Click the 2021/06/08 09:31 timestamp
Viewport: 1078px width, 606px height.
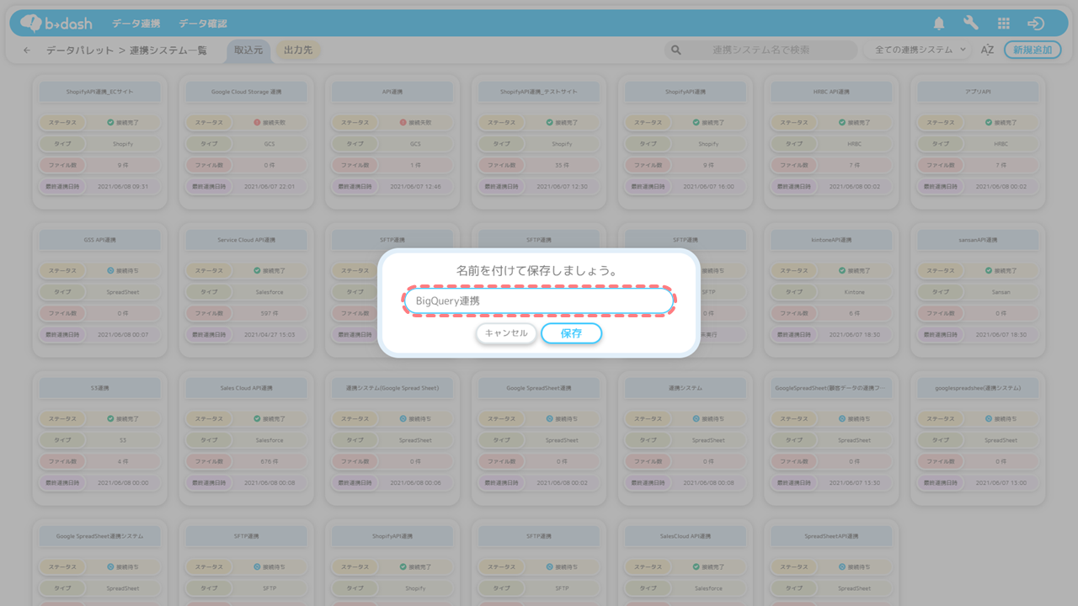pos(123,186)
